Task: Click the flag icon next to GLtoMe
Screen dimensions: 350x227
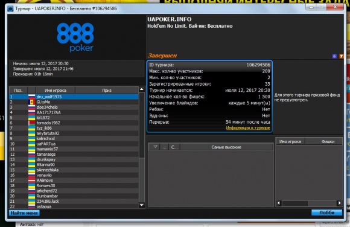Action: pos(32,102)
